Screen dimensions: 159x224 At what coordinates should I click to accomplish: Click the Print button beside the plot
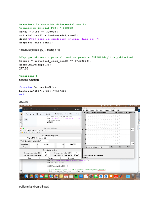(x=132, y=129)
